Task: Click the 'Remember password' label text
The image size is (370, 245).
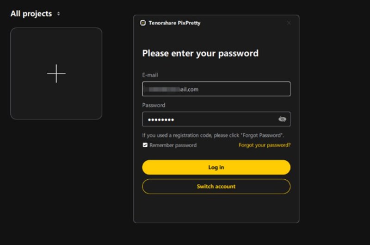Action: tap(173, 145)
